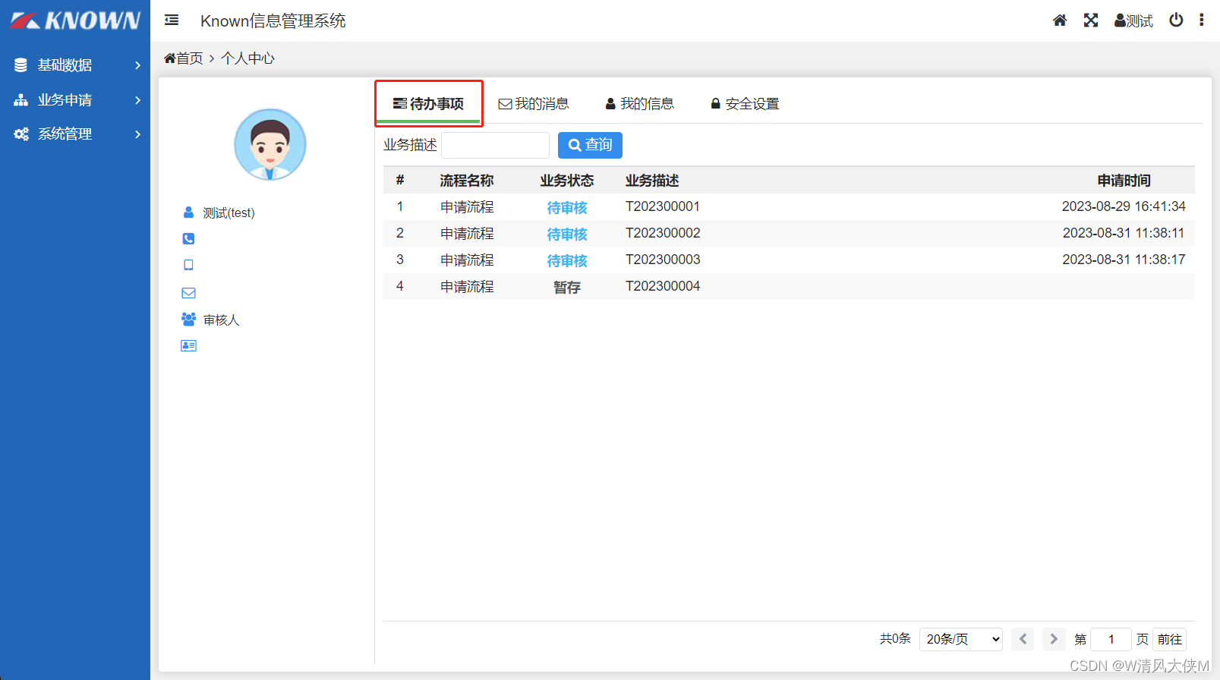The height and width of the screenshot is (680, 1220).
Task: Open the vertical three-dot more menu
Action: [1201, 20]
